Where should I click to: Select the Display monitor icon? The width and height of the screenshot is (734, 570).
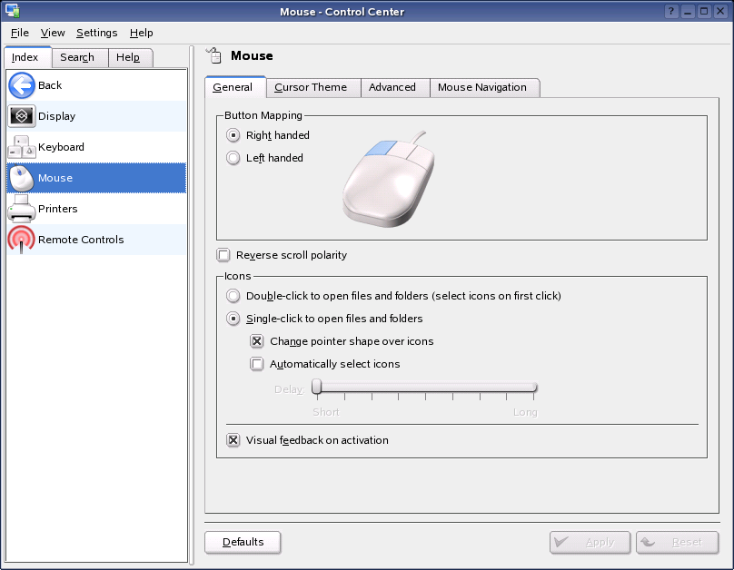coord(22,116)
